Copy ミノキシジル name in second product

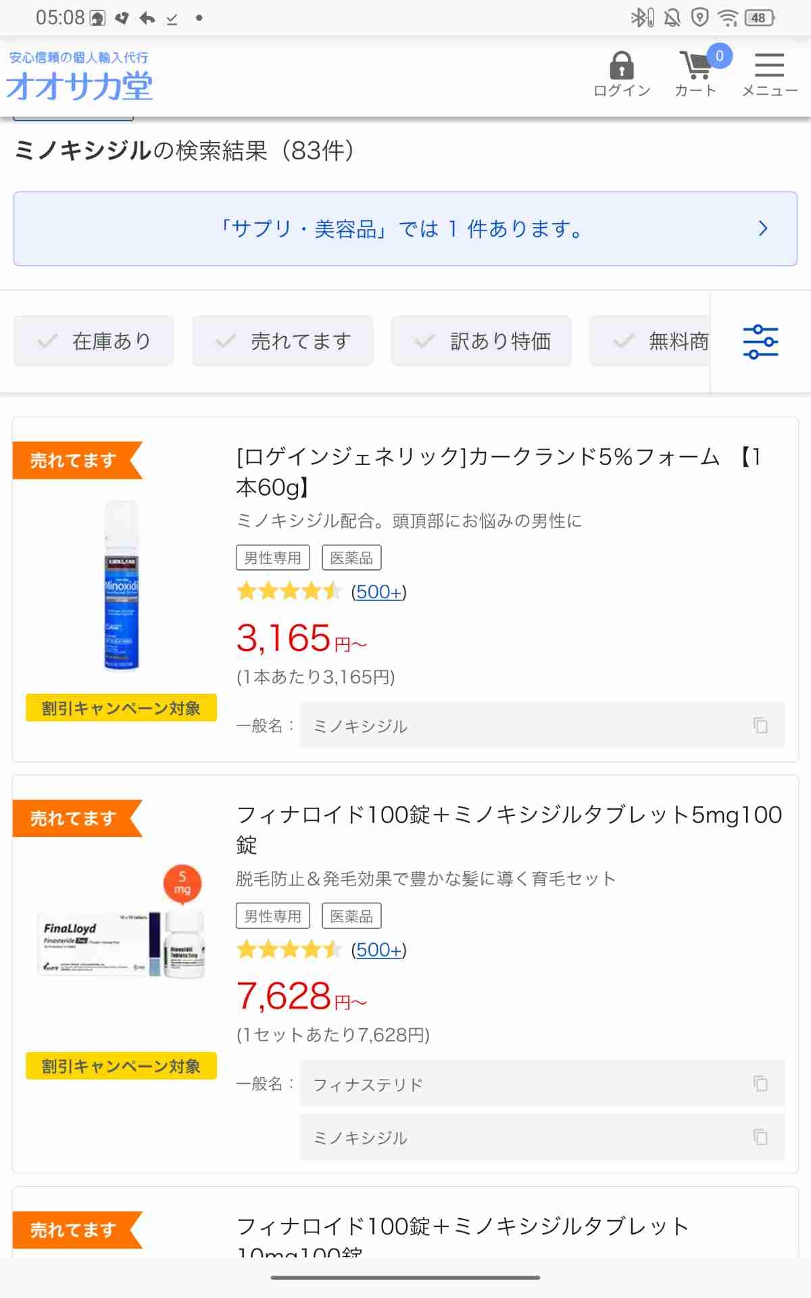click(x=760, y=1137)
